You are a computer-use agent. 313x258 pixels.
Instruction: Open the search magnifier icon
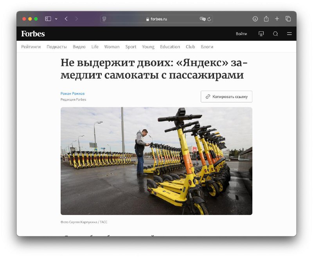point(275,34)
